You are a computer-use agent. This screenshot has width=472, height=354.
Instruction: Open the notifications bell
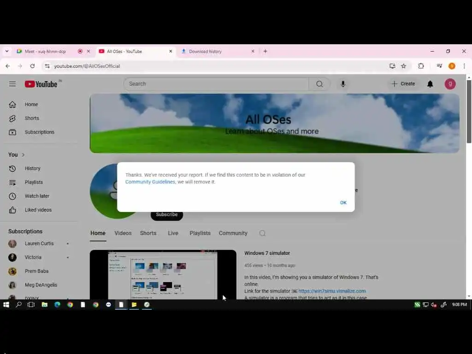tap(430, 84)
